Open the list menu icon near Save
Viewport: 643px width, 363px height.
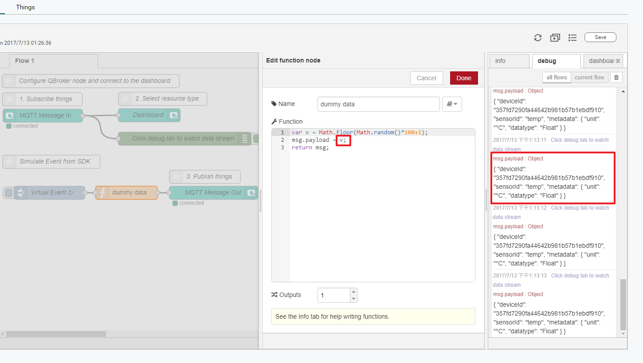point(572,38)
